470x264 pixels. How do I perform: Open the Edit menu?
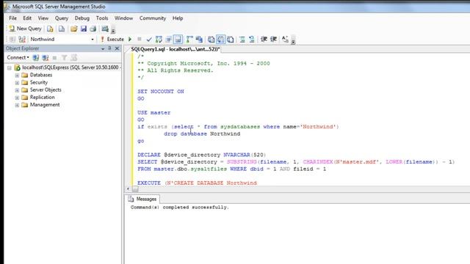coord(27,18)
